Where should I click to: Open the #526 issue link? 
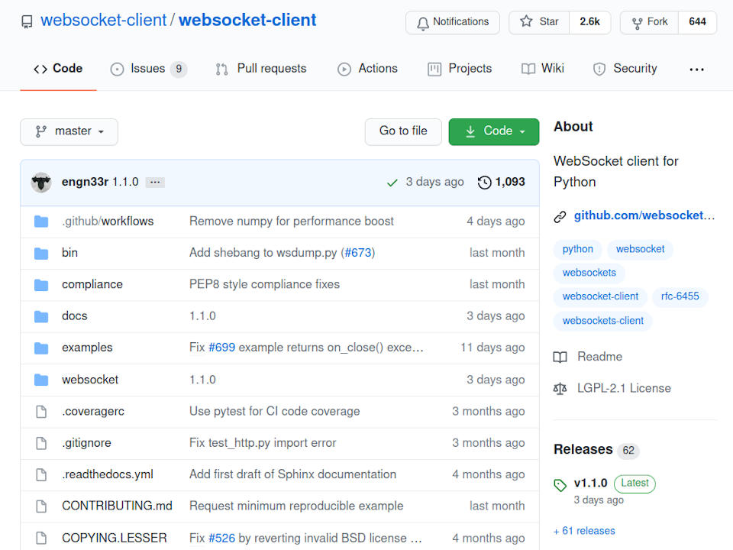(x=221, y=539)
